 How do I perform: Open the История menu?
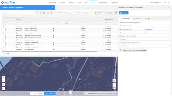point(63,2)
